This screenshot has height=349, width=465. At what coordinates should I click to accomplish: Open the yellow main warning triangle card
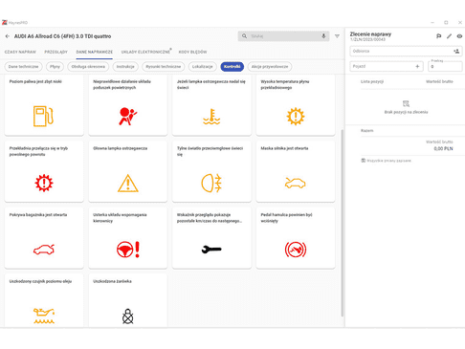tap(128, 171)
